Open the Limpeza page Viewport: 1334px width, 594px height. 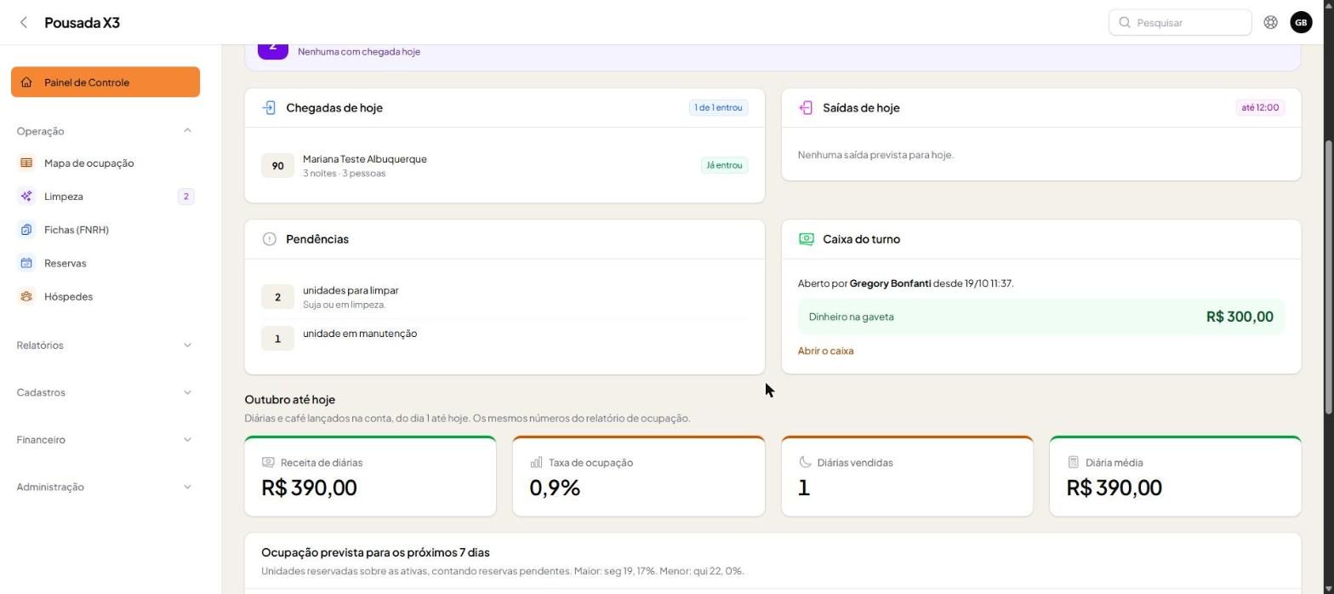[x=105, y=197]
